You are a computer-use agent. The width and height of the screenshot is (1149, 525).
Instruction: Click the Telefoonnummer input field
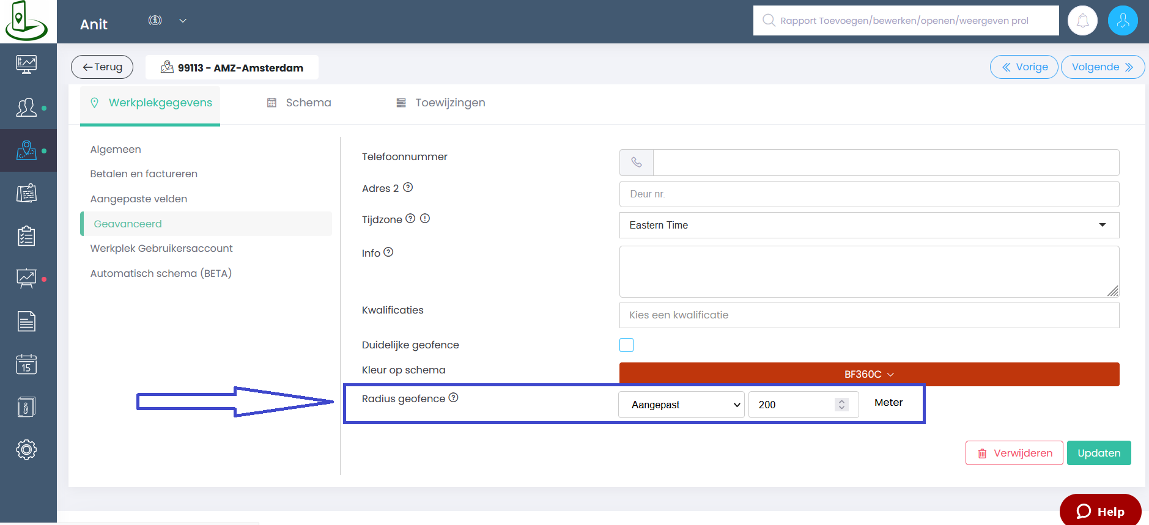pos(885,163)
